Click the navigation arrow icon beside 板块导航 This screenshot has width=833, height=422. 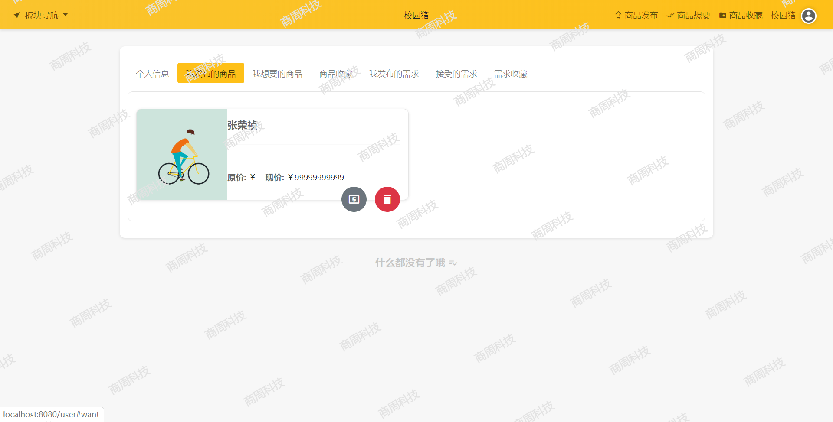pos(17,15)
